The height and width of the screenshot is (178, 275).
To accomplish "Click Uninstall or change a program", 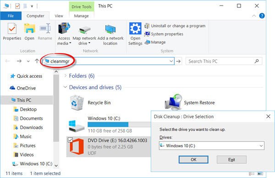I will pyautogui.click(x=175, y=26).
